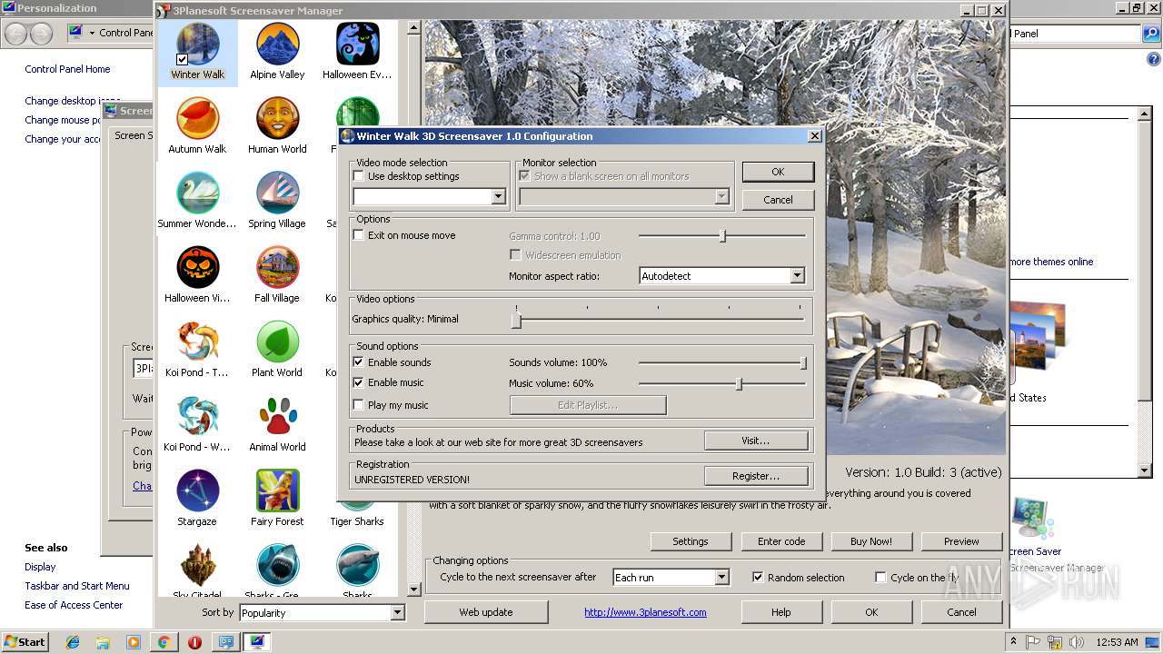This screenshot has width=1163, height=654.
Task: Cancel the Winter Walk configuration dialog
Action: (x=778, y=200)
